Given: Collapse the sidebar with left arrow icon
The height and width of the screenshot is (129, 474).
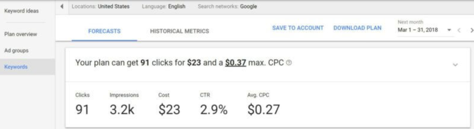Looking at the screenshot, I should [62, 6].
